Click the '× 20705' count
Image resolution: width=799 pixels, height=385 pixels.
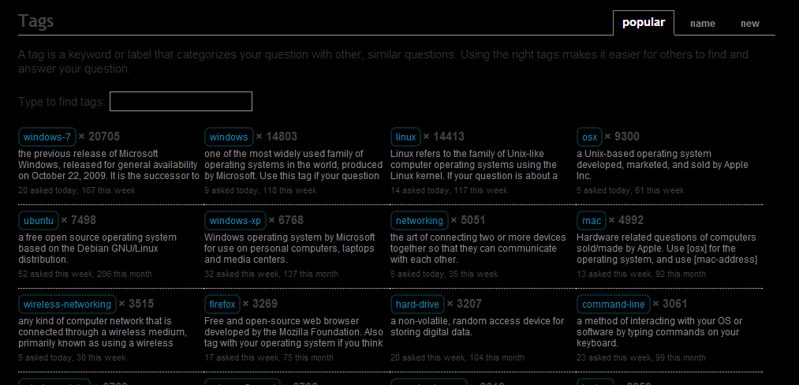(x=99, y=136)
